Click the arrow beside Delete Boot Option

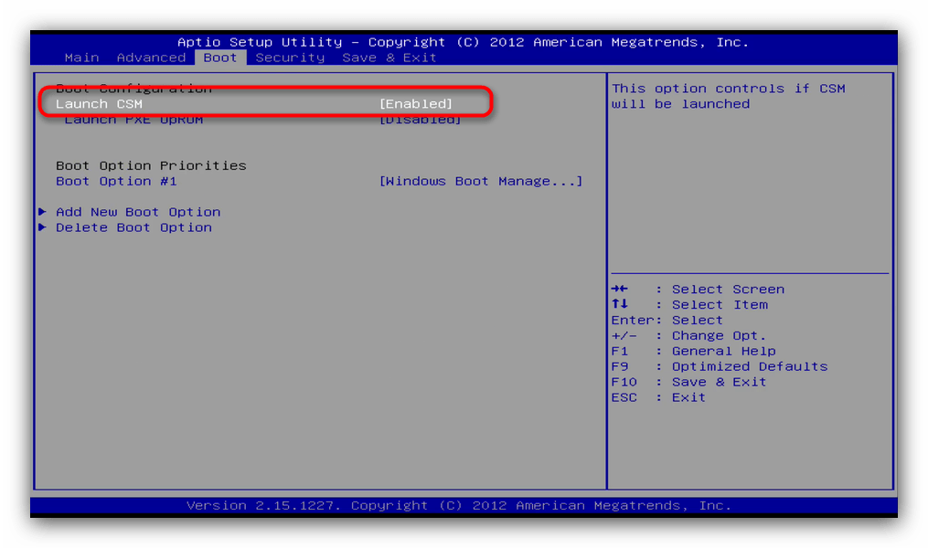[x=43, y=227]
